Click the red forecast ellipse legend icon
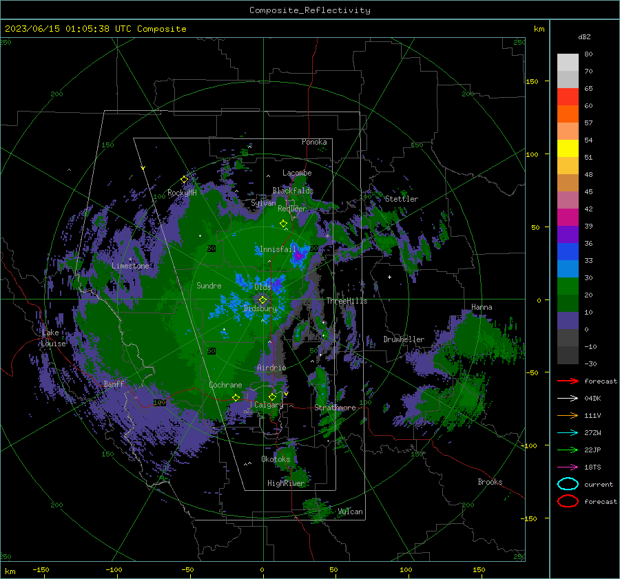Viewport: 620px width, 579px height. [x=568, y=501]
